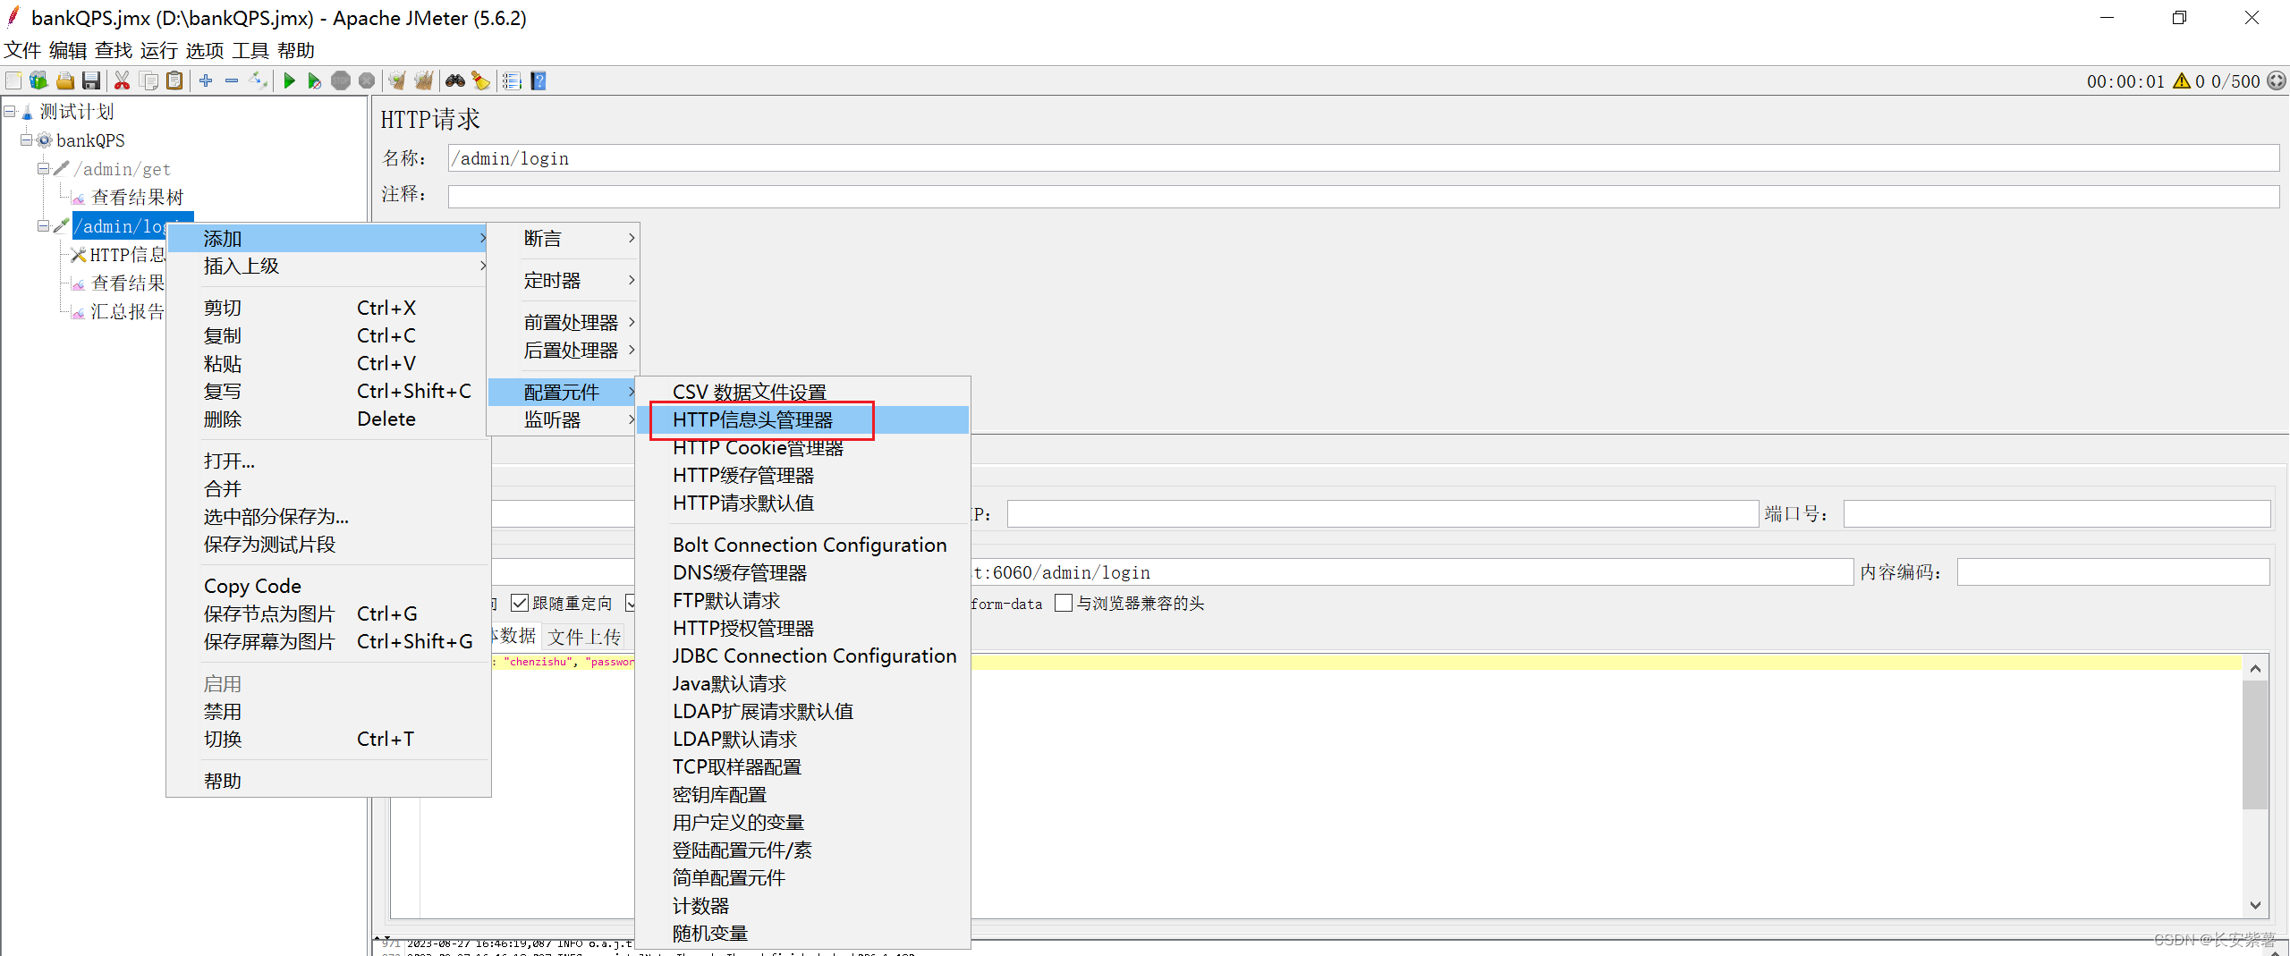
Task: Uncheck the 跟随重定向 checkbox
Action: [x=520, y=604]
